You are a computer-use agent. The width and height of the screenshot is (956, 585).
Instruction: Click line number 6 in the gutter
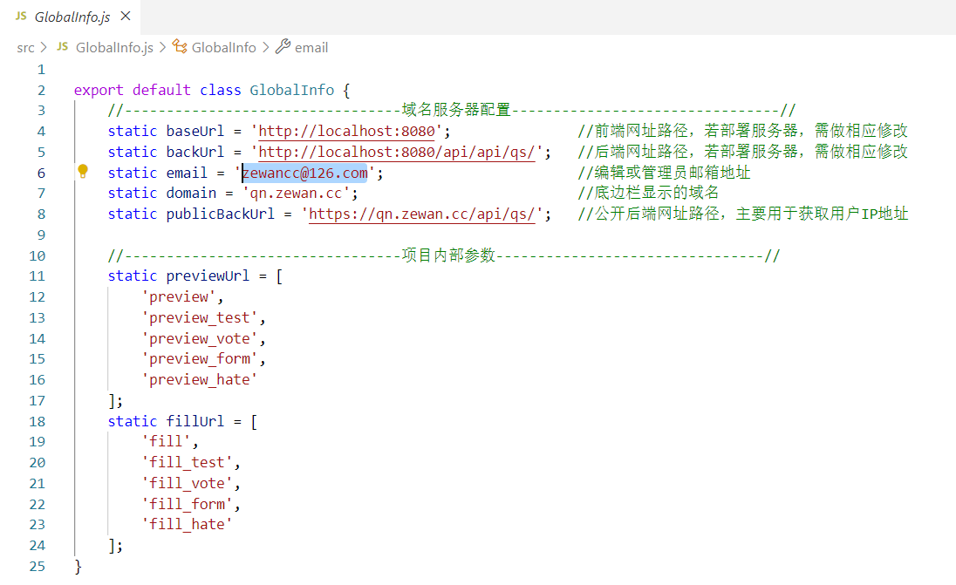pyautogui.click(x=40, y=172)
